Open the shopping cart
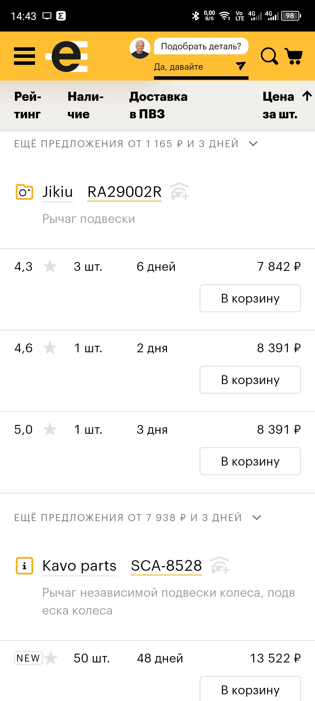Viewport: 315px width, 701px height. click(x=293, y=56)
